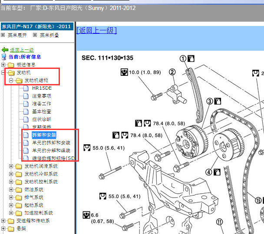Expand the 发动机控制系统 node
This screenshot has height=234, width=264.
[11, 182]
